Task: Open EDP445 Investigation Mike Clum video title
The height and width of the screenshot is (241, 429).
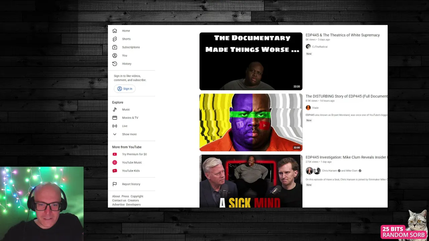Action: [347, 157]
